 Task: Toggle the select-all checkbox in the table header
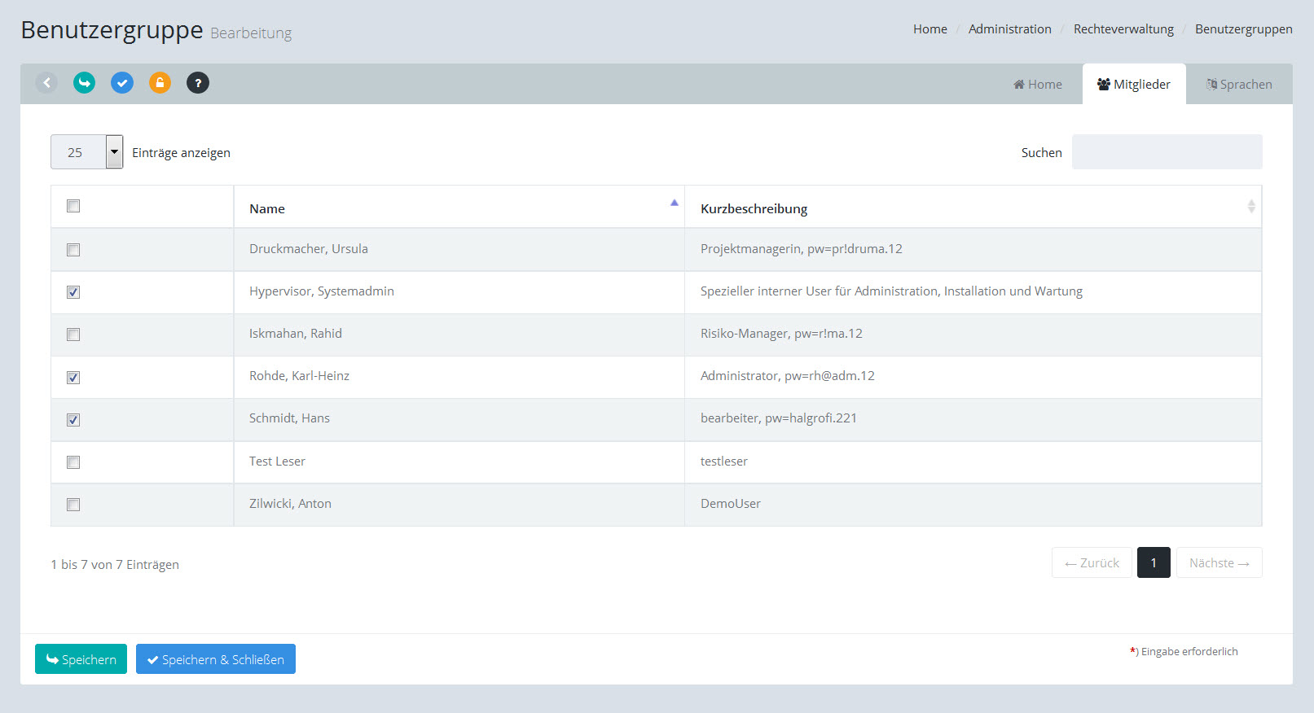click(73, 206)
